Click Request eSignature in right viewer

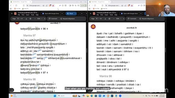click(146, 19)
